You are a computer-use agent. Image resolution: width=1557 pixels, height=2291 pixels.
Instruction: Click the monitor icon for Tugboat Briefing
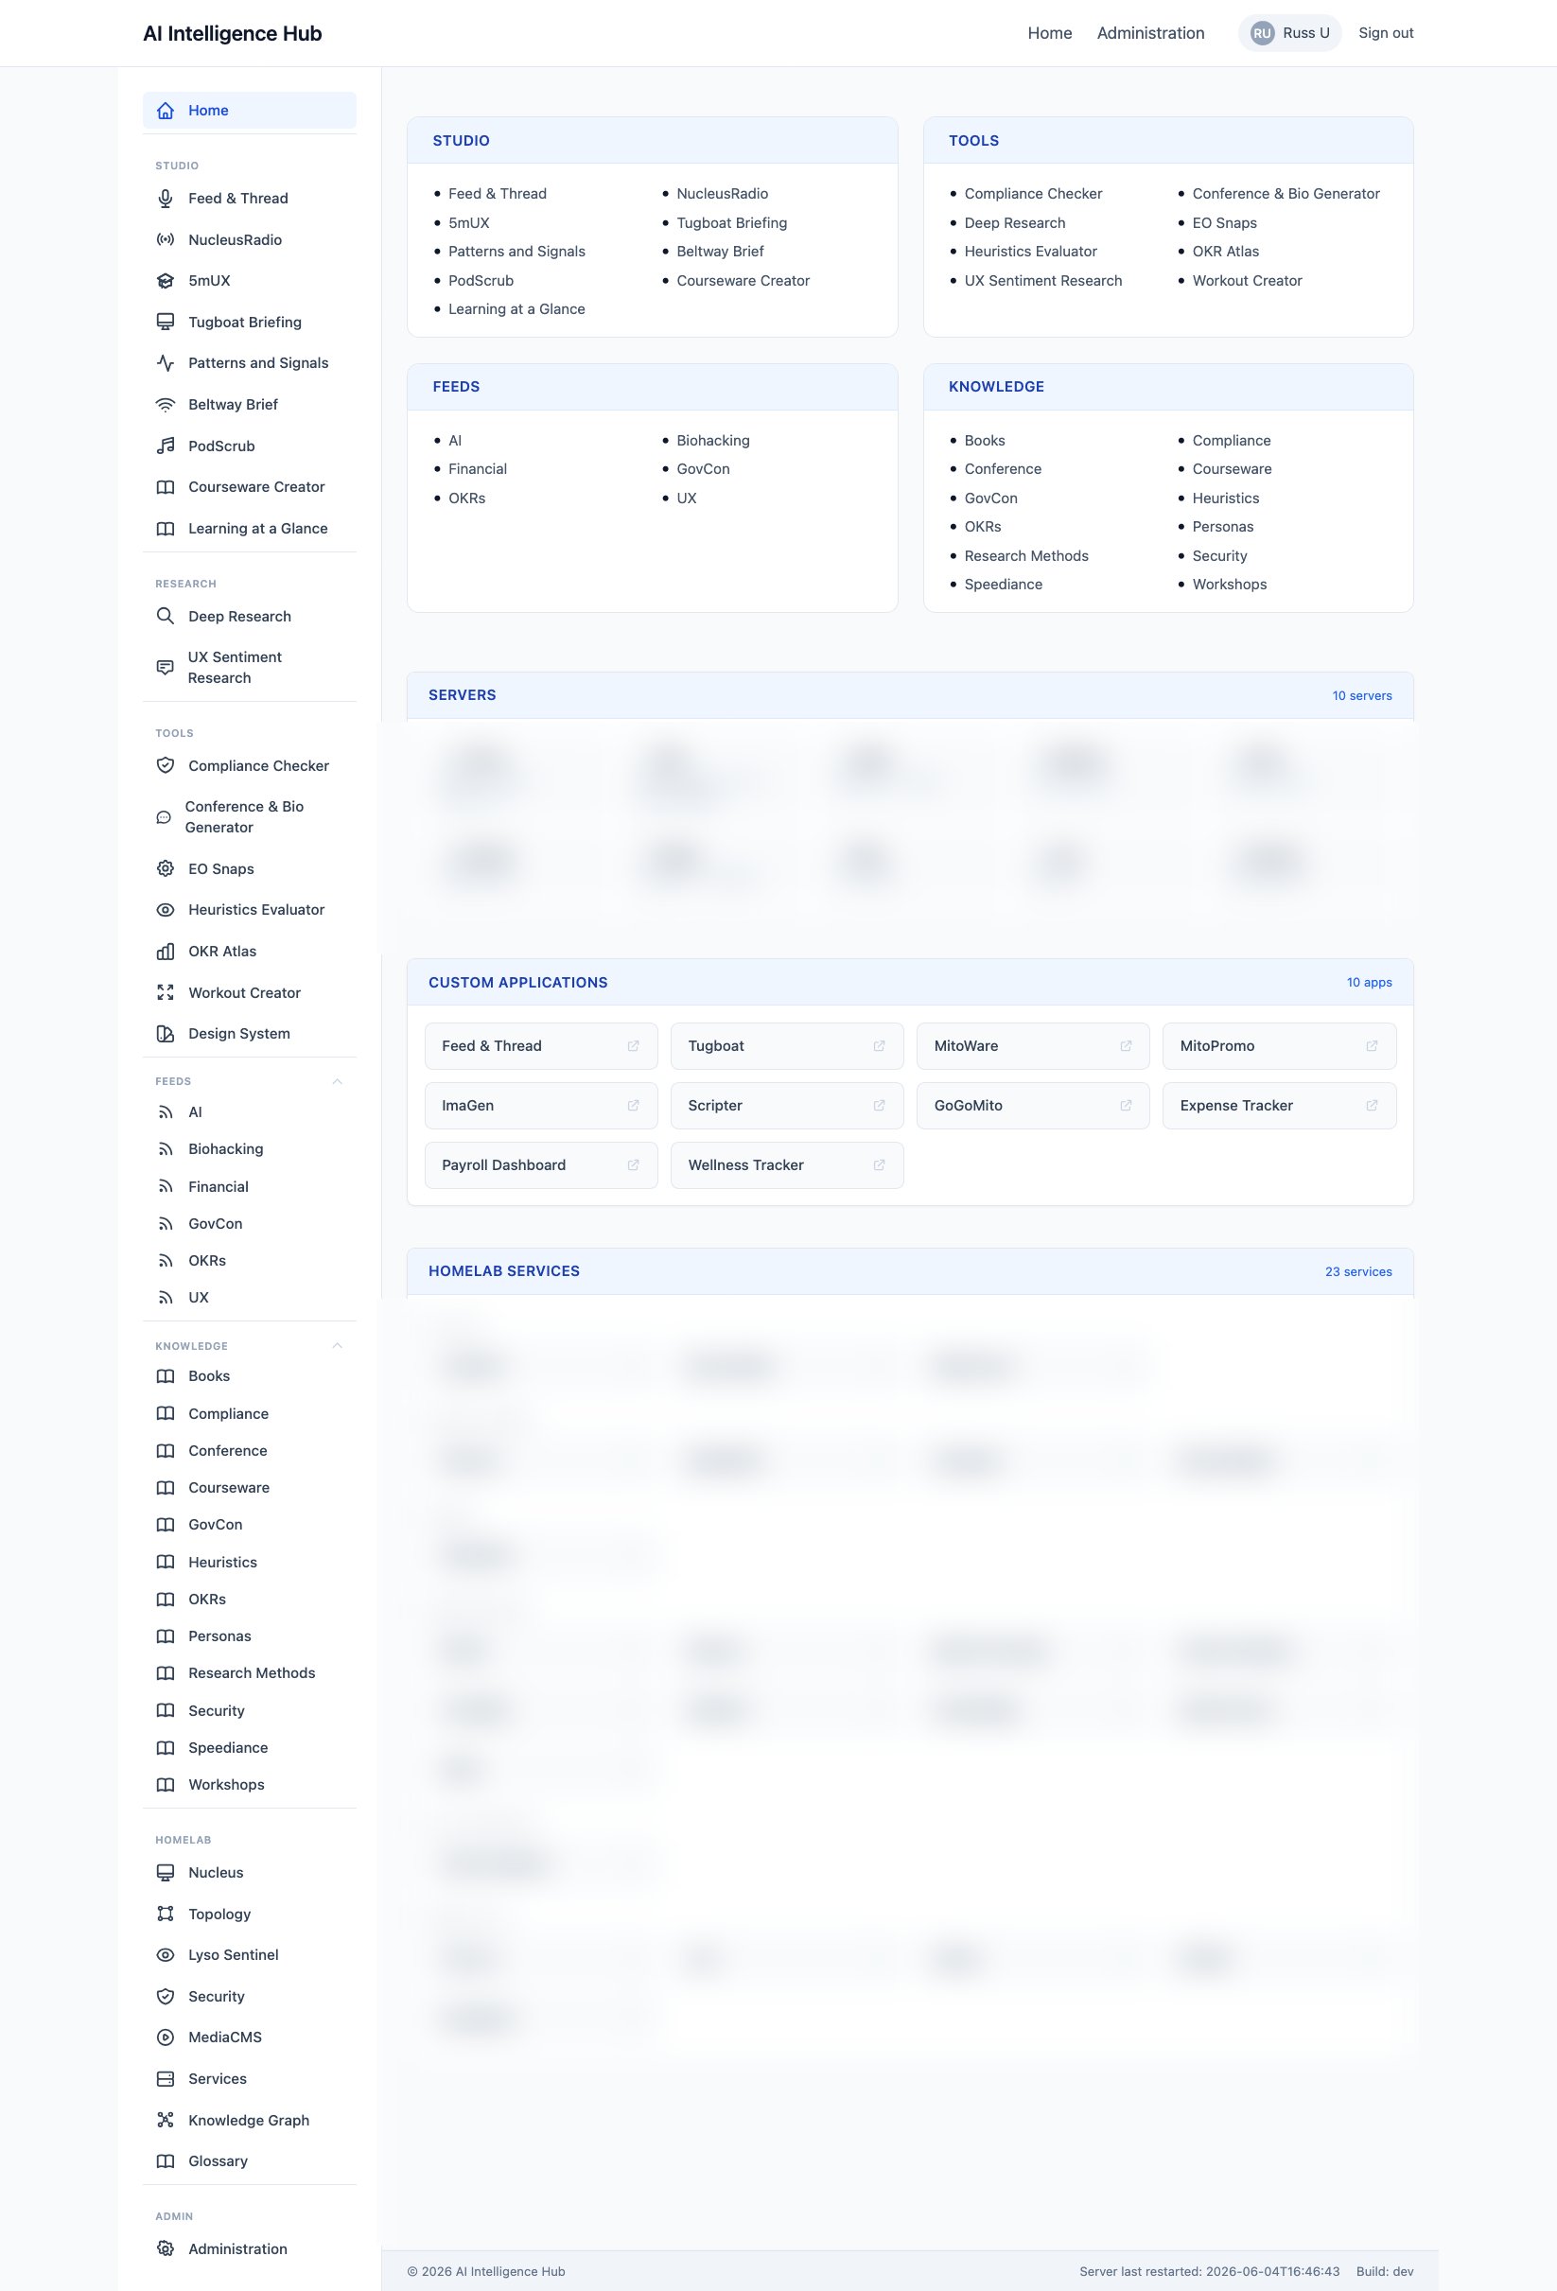tap(166, 323)
